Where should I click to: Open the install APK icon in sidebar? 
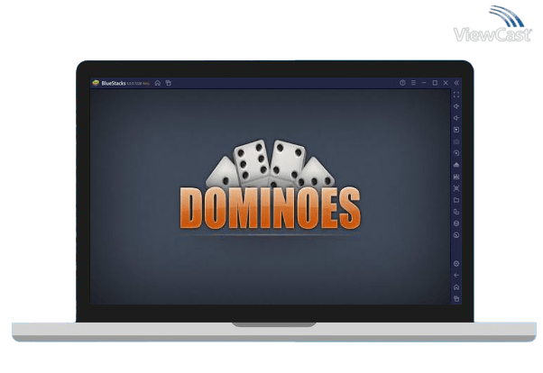point(456,165)
